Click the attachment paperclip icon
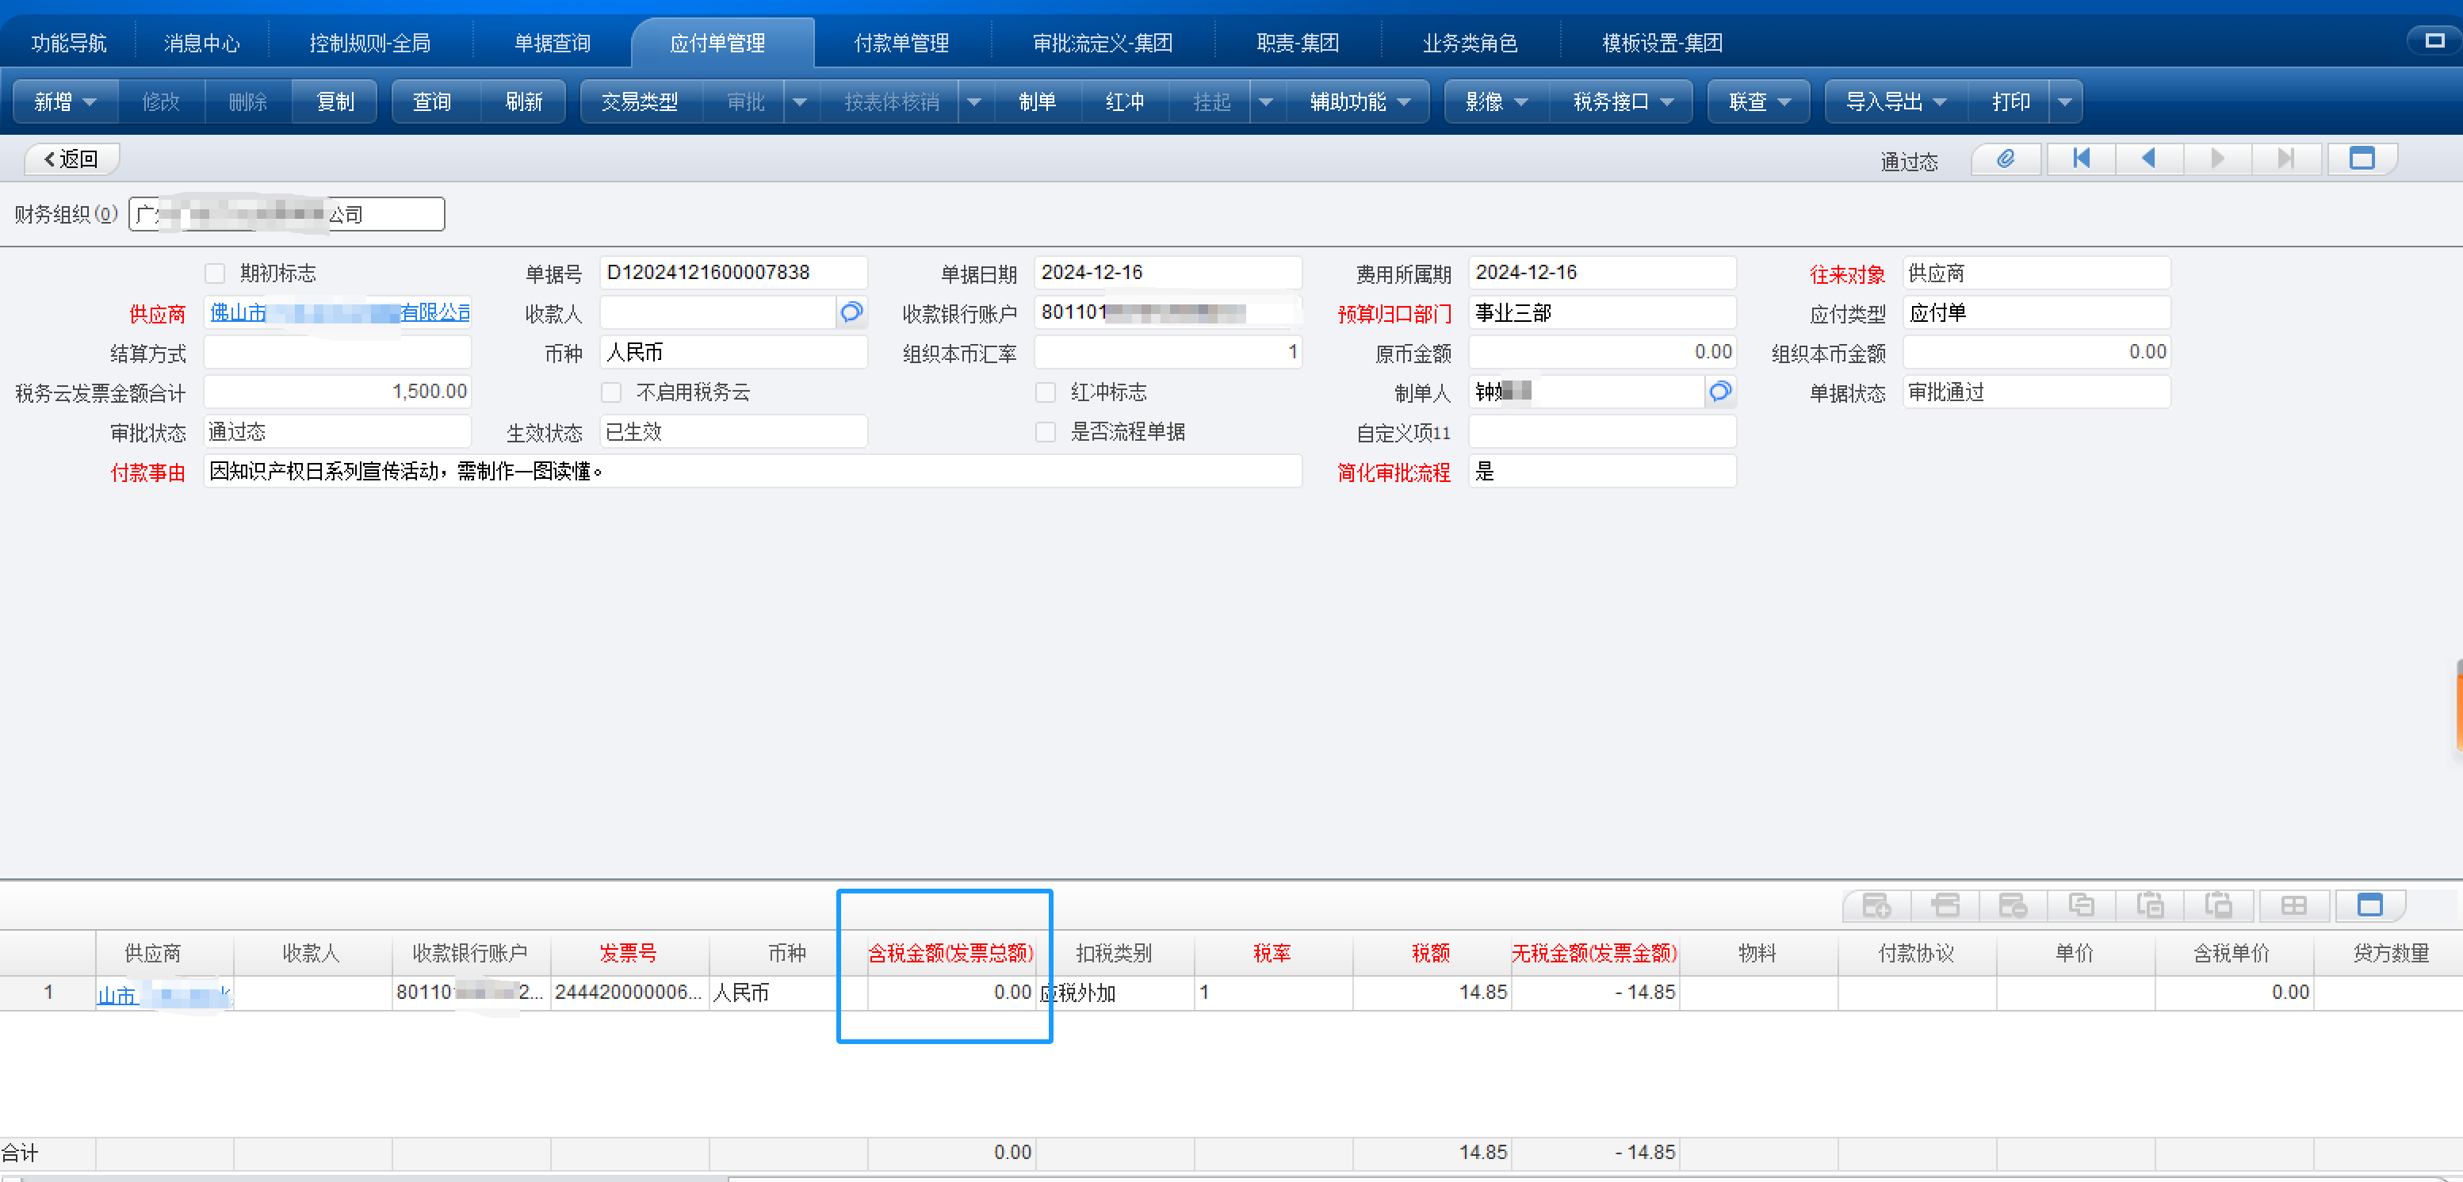 (2005, 159)
